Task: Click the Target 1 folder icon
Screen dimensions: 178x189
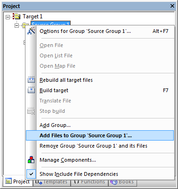Action: 16,16
